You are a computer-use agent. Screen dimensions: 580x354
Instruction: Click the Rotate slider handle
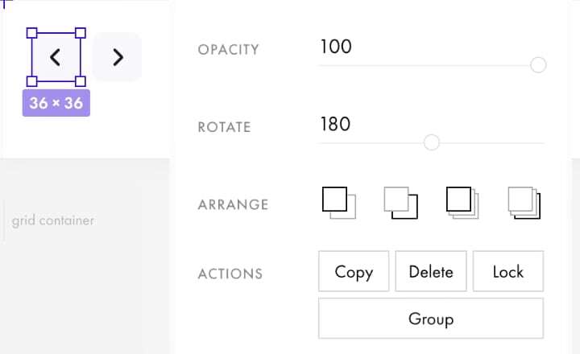(431, 142)
